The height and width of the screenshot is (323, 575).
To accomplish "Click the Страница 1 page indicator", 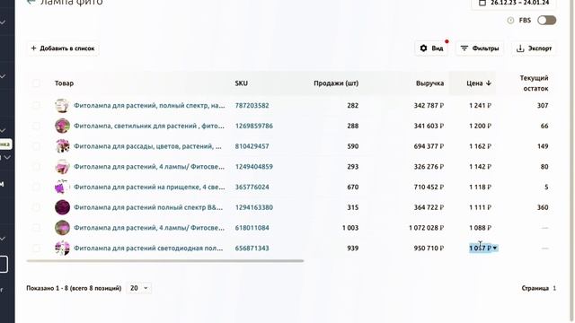I will 539,288.
